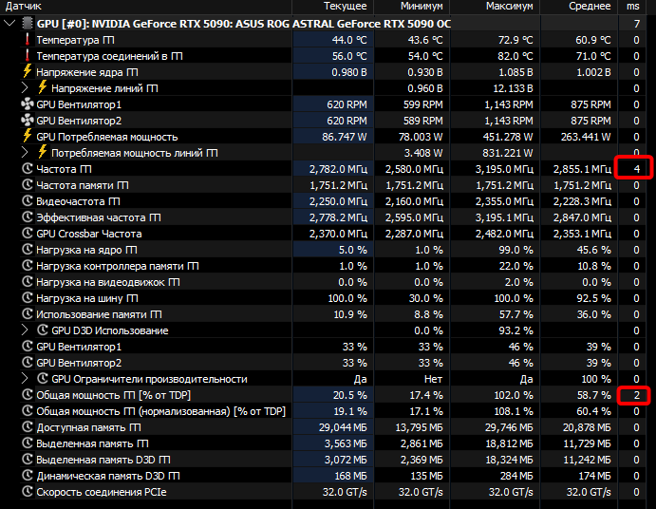Click the 3,195.0 МГц maximum GPU clock value

point(504,169)
